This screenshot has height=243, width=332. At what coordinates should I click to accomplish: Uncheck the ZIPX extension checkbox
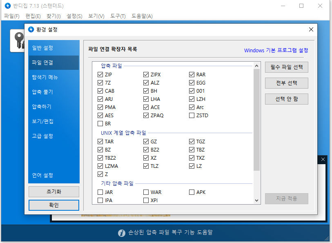tap(146, 74)
